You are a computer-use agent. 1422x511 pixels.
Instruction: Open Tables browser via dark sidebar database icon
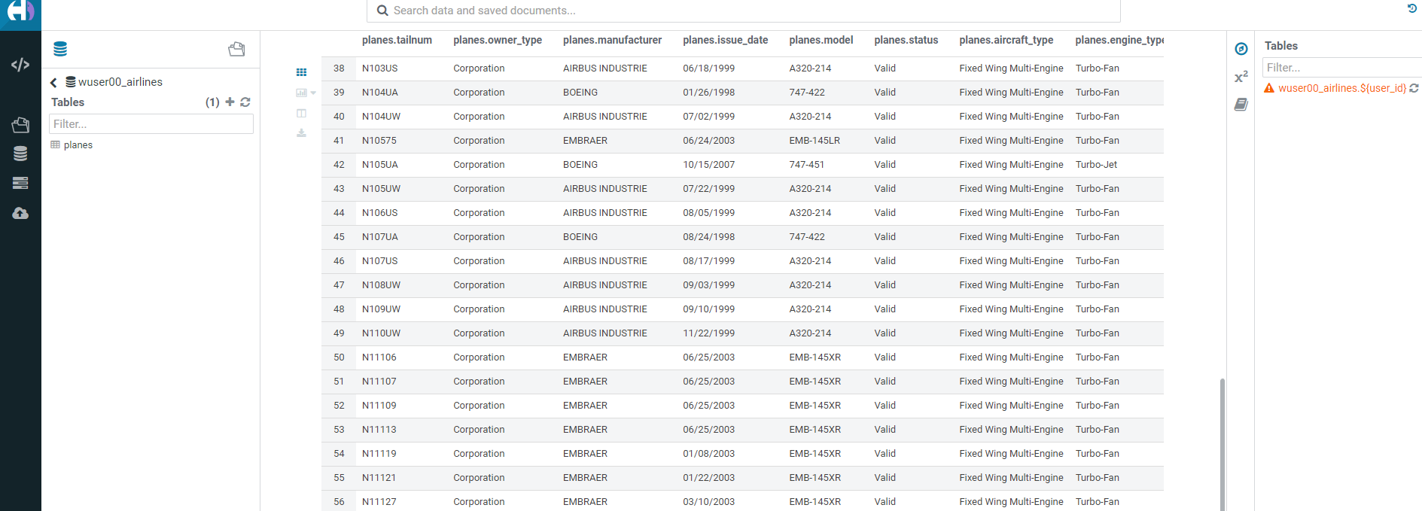(x=20, y=154)
